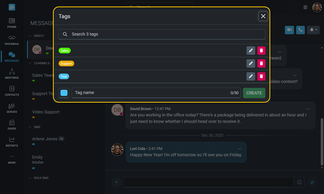Open the Reports section

pyautogui.click(x=12, y=142)
